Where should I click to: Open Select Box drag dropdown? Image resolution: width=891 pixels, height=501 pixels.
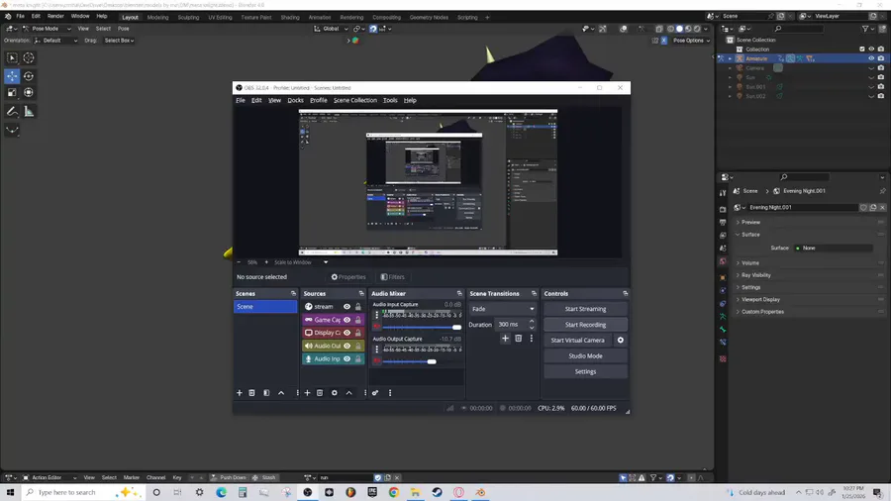pos(119,41)
